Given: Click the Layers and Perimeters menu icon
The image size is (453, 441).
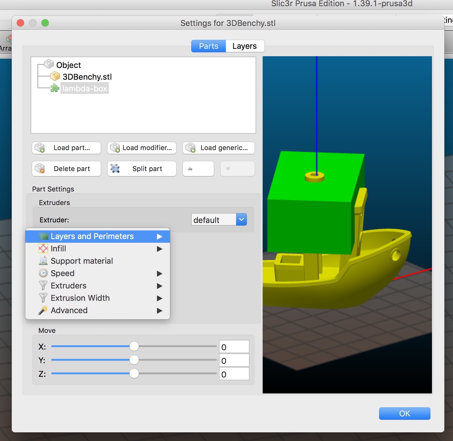Looking at the screenshot, I should pos(44,236).
